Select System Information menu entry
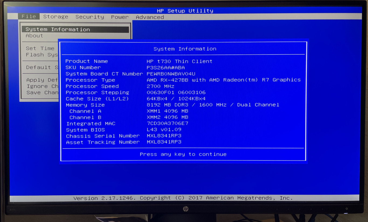Screen dimensions: 368x222 click(75, 29)
